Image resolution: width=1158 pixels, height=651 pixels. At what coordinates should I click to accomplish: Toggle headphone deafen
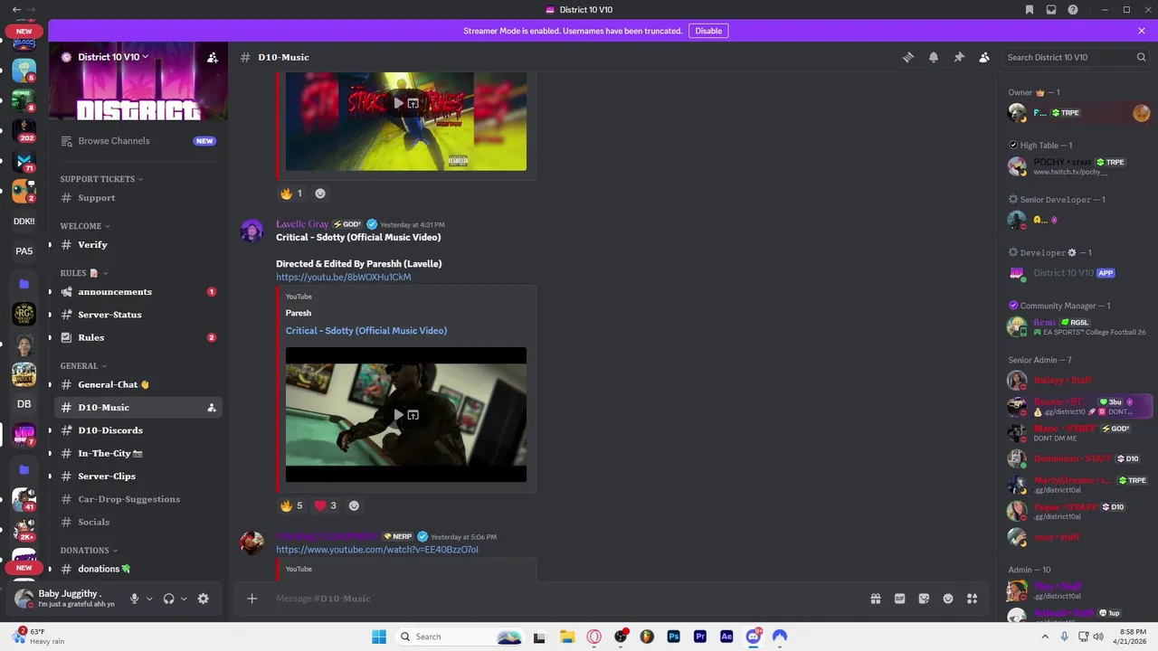pos(168,599)
